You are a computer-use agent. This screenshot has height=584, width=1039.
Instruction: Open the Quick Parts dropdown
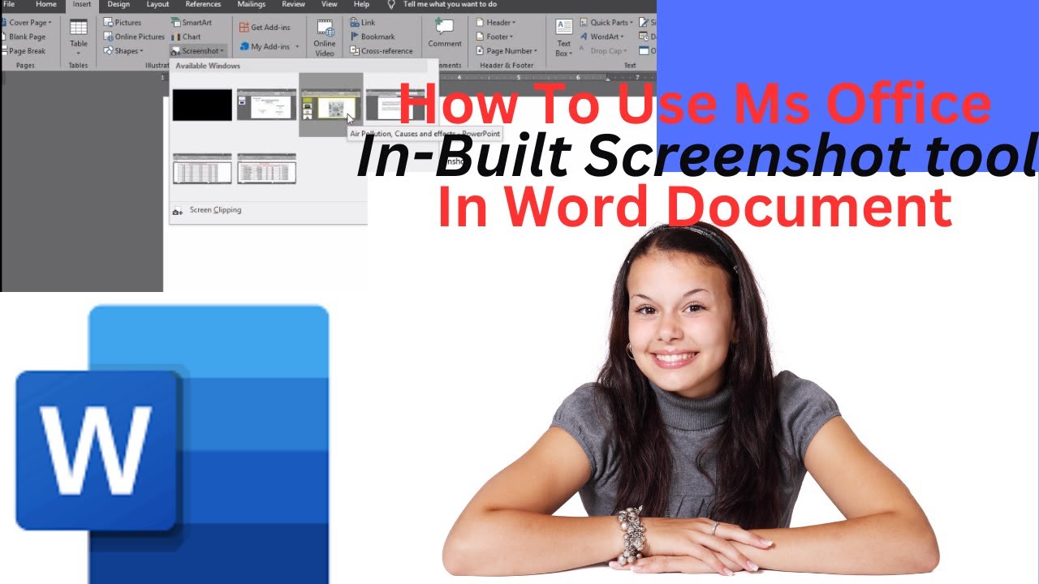(606, 23)
